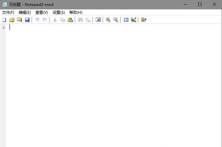Place the cursor in the editor text area
The width and height of the screenshot is (222, 147).
pyautogui.click(x=114, y=85)
